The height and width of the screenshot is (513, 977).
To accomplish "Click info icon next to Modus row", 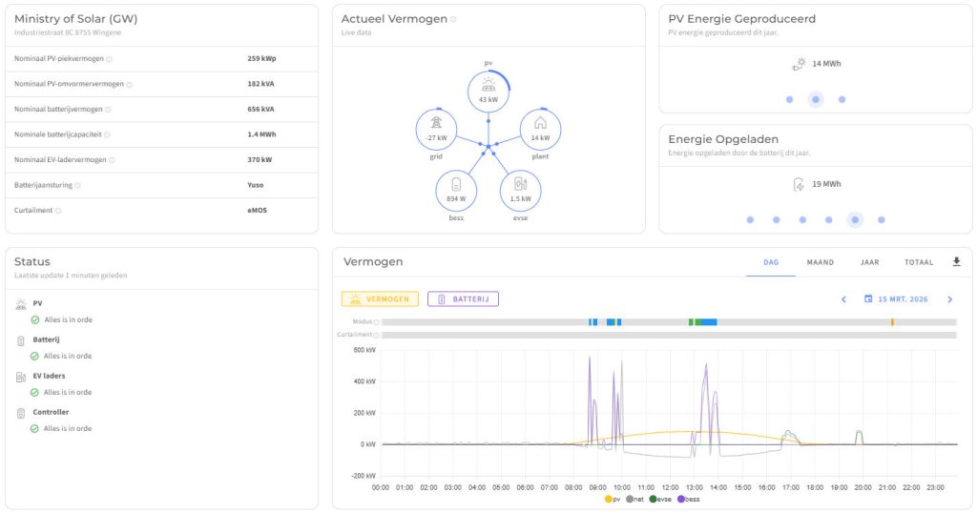I will [x=376, y=322].
